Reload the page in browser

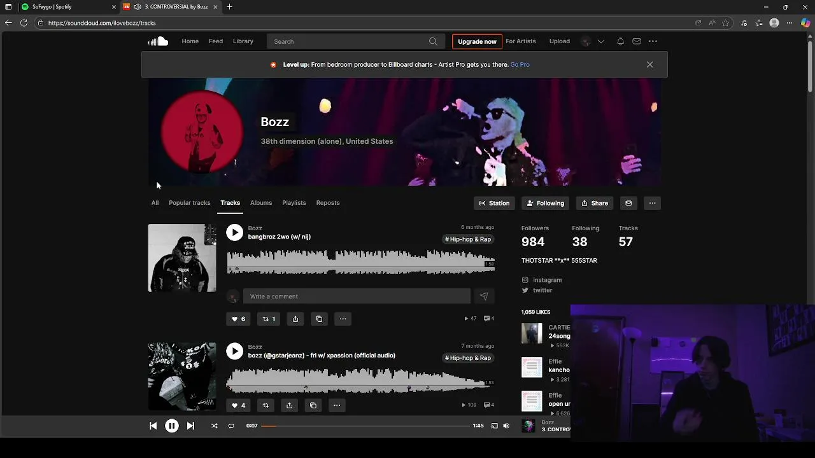(24, 23)
